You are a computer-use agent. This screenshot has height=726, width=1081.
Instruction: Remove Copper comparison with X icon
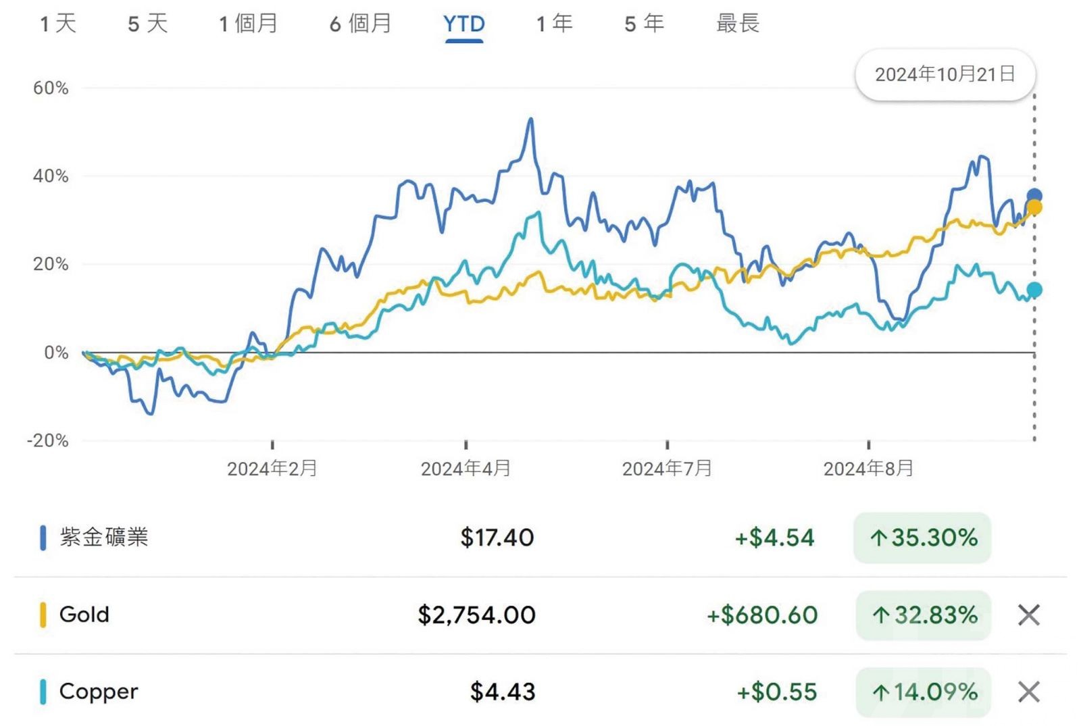[x=1028, y=692]
